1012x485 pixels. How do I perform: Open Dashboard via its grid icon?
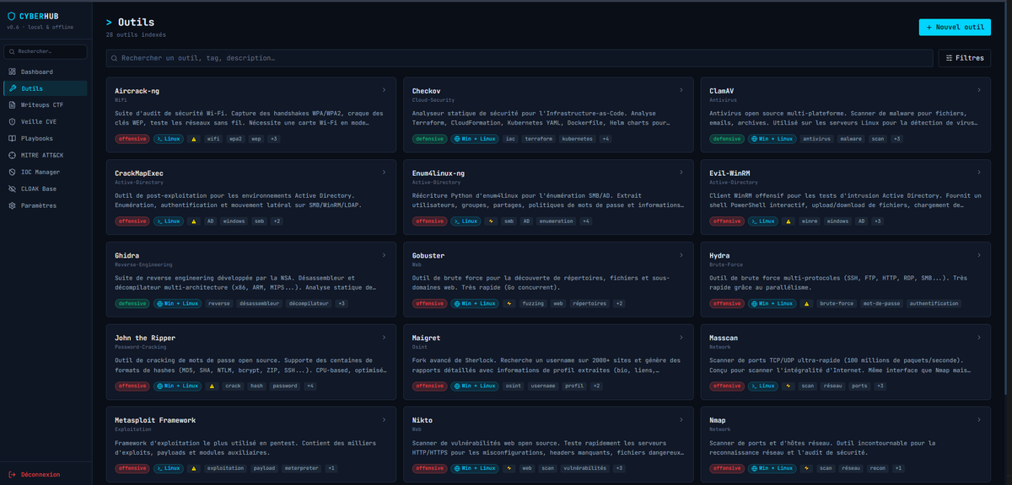[x=13, y=72]
